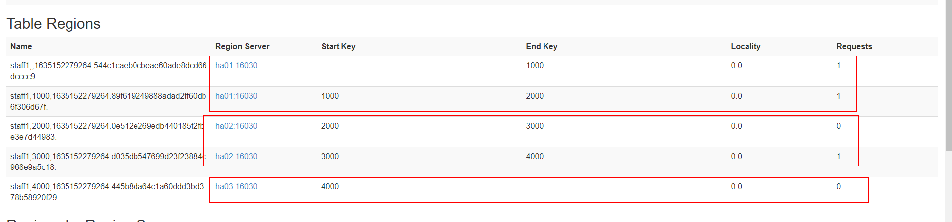952x222 pixels.
Task: Select region name starting staff1,,1635152279264
Action: tap(109, 71)
